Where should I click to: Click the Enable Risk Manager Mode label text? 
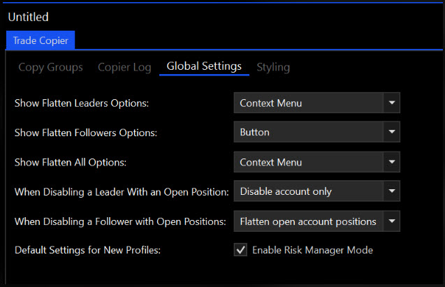click(x=312, y=250)
